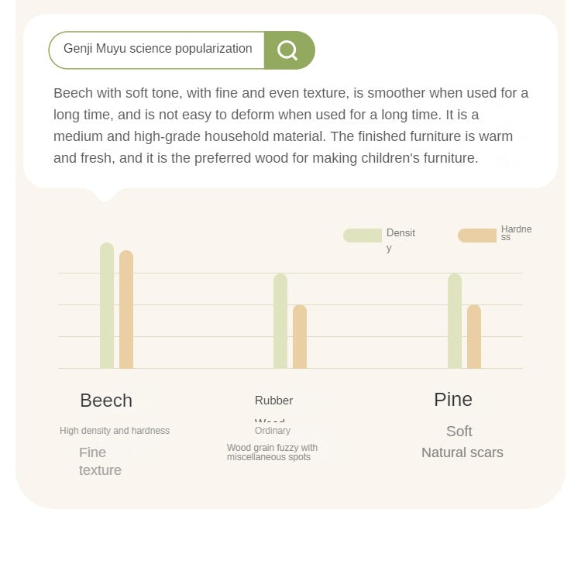Screen dimensions: 581x564
Task: Select the Beech hardness orange bar
Action: click(x=126, y=310)
